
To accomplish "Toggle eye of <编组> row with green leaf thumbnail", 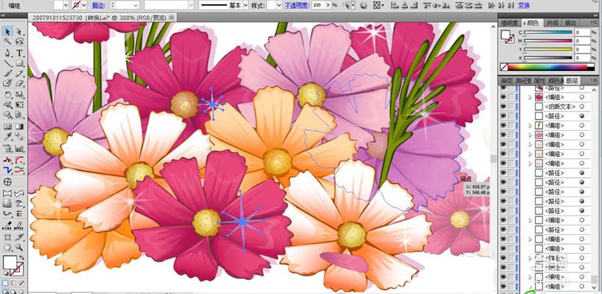I will (503, 126).
